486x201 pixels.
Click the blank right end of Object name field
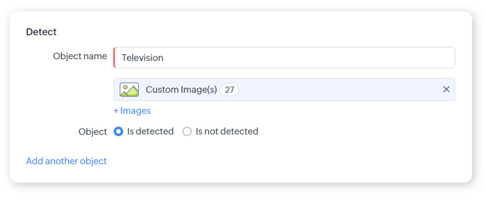(427, 58)
